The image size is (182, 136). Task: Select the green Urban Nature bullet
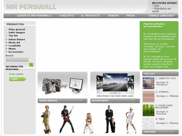(x=7, y=39)
